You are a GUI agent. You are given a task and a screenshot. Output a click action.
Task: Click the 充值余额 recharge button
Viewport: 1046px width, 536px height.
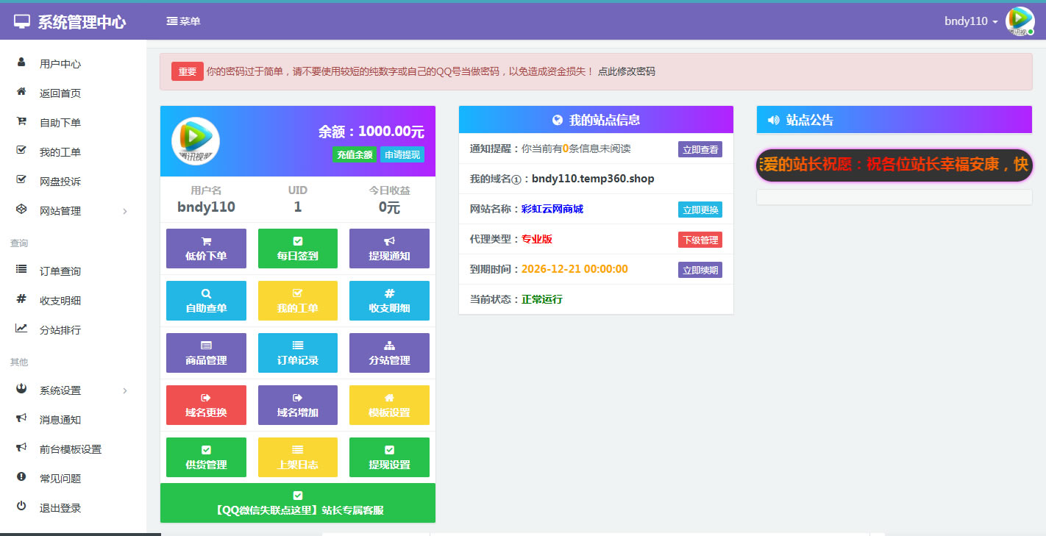click(355, 155)
